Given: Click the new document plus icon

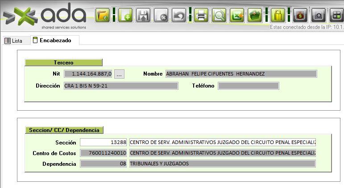Looking at the screenshot, I should coord(125,15).
